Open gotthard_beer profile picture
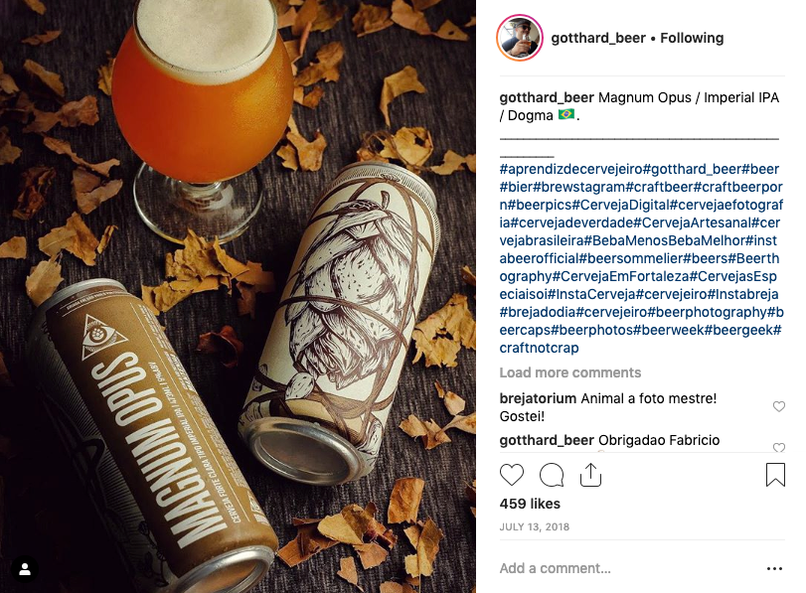 point(520,38)
